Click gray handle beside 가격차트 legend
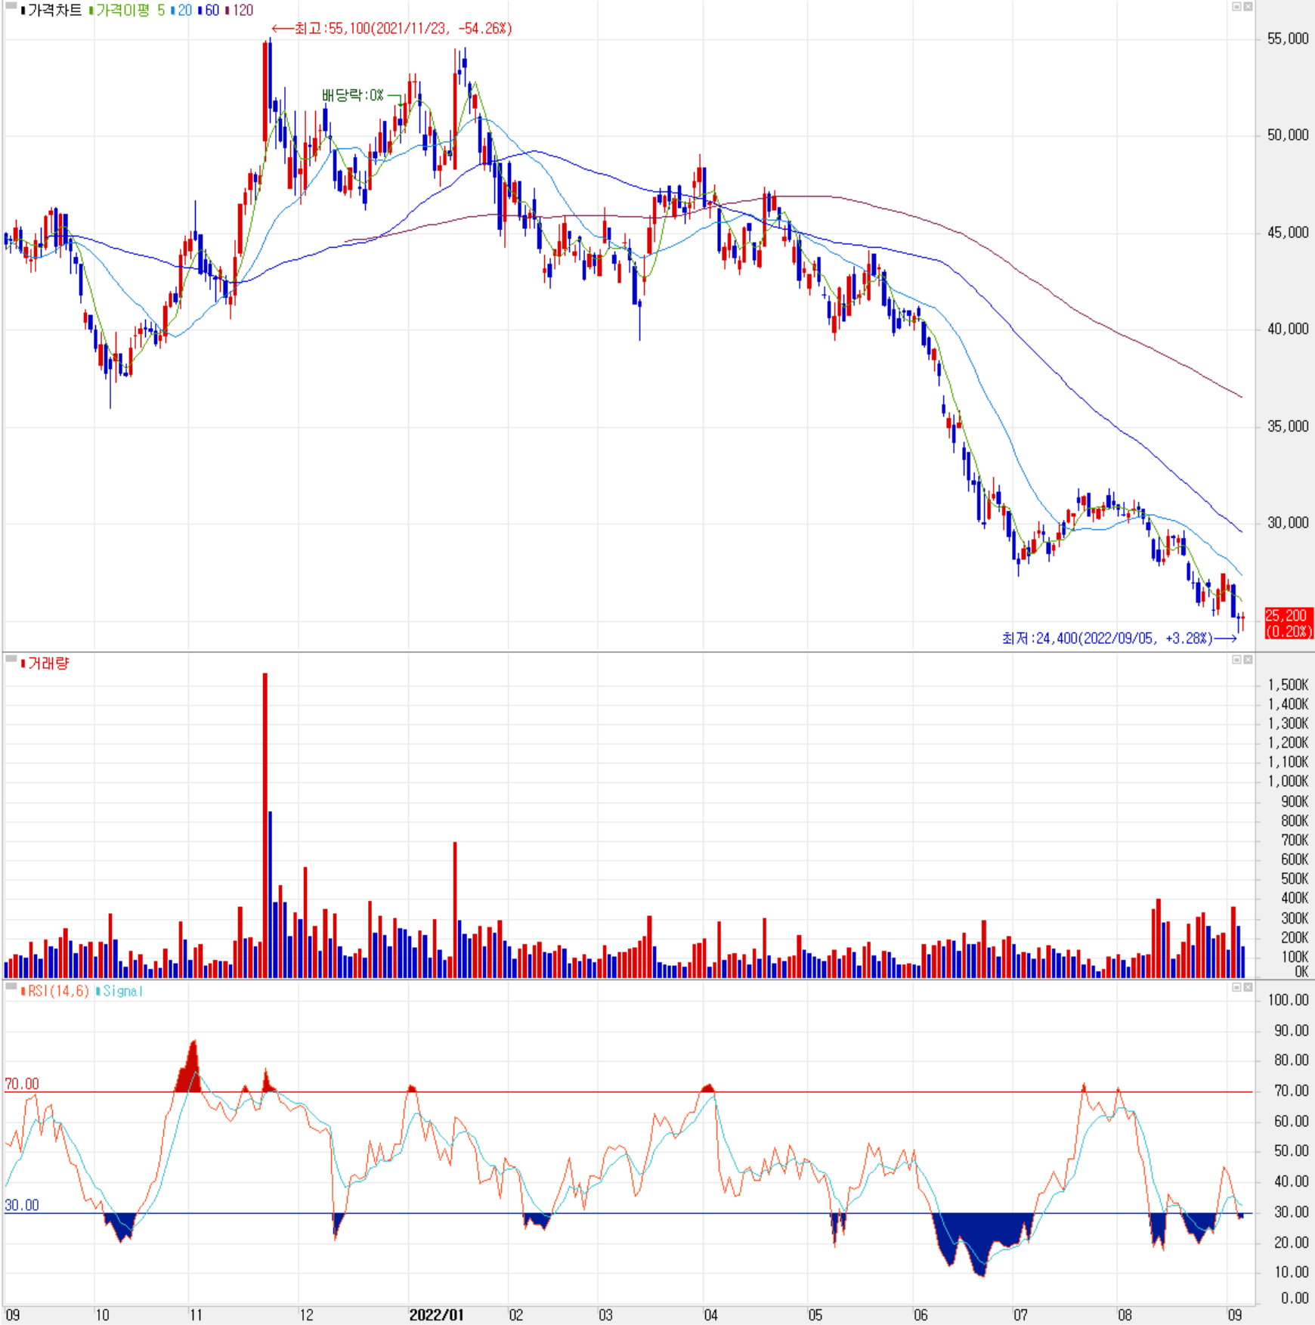The height and width of the screenshot is (1325, 1315). (11, 6)
